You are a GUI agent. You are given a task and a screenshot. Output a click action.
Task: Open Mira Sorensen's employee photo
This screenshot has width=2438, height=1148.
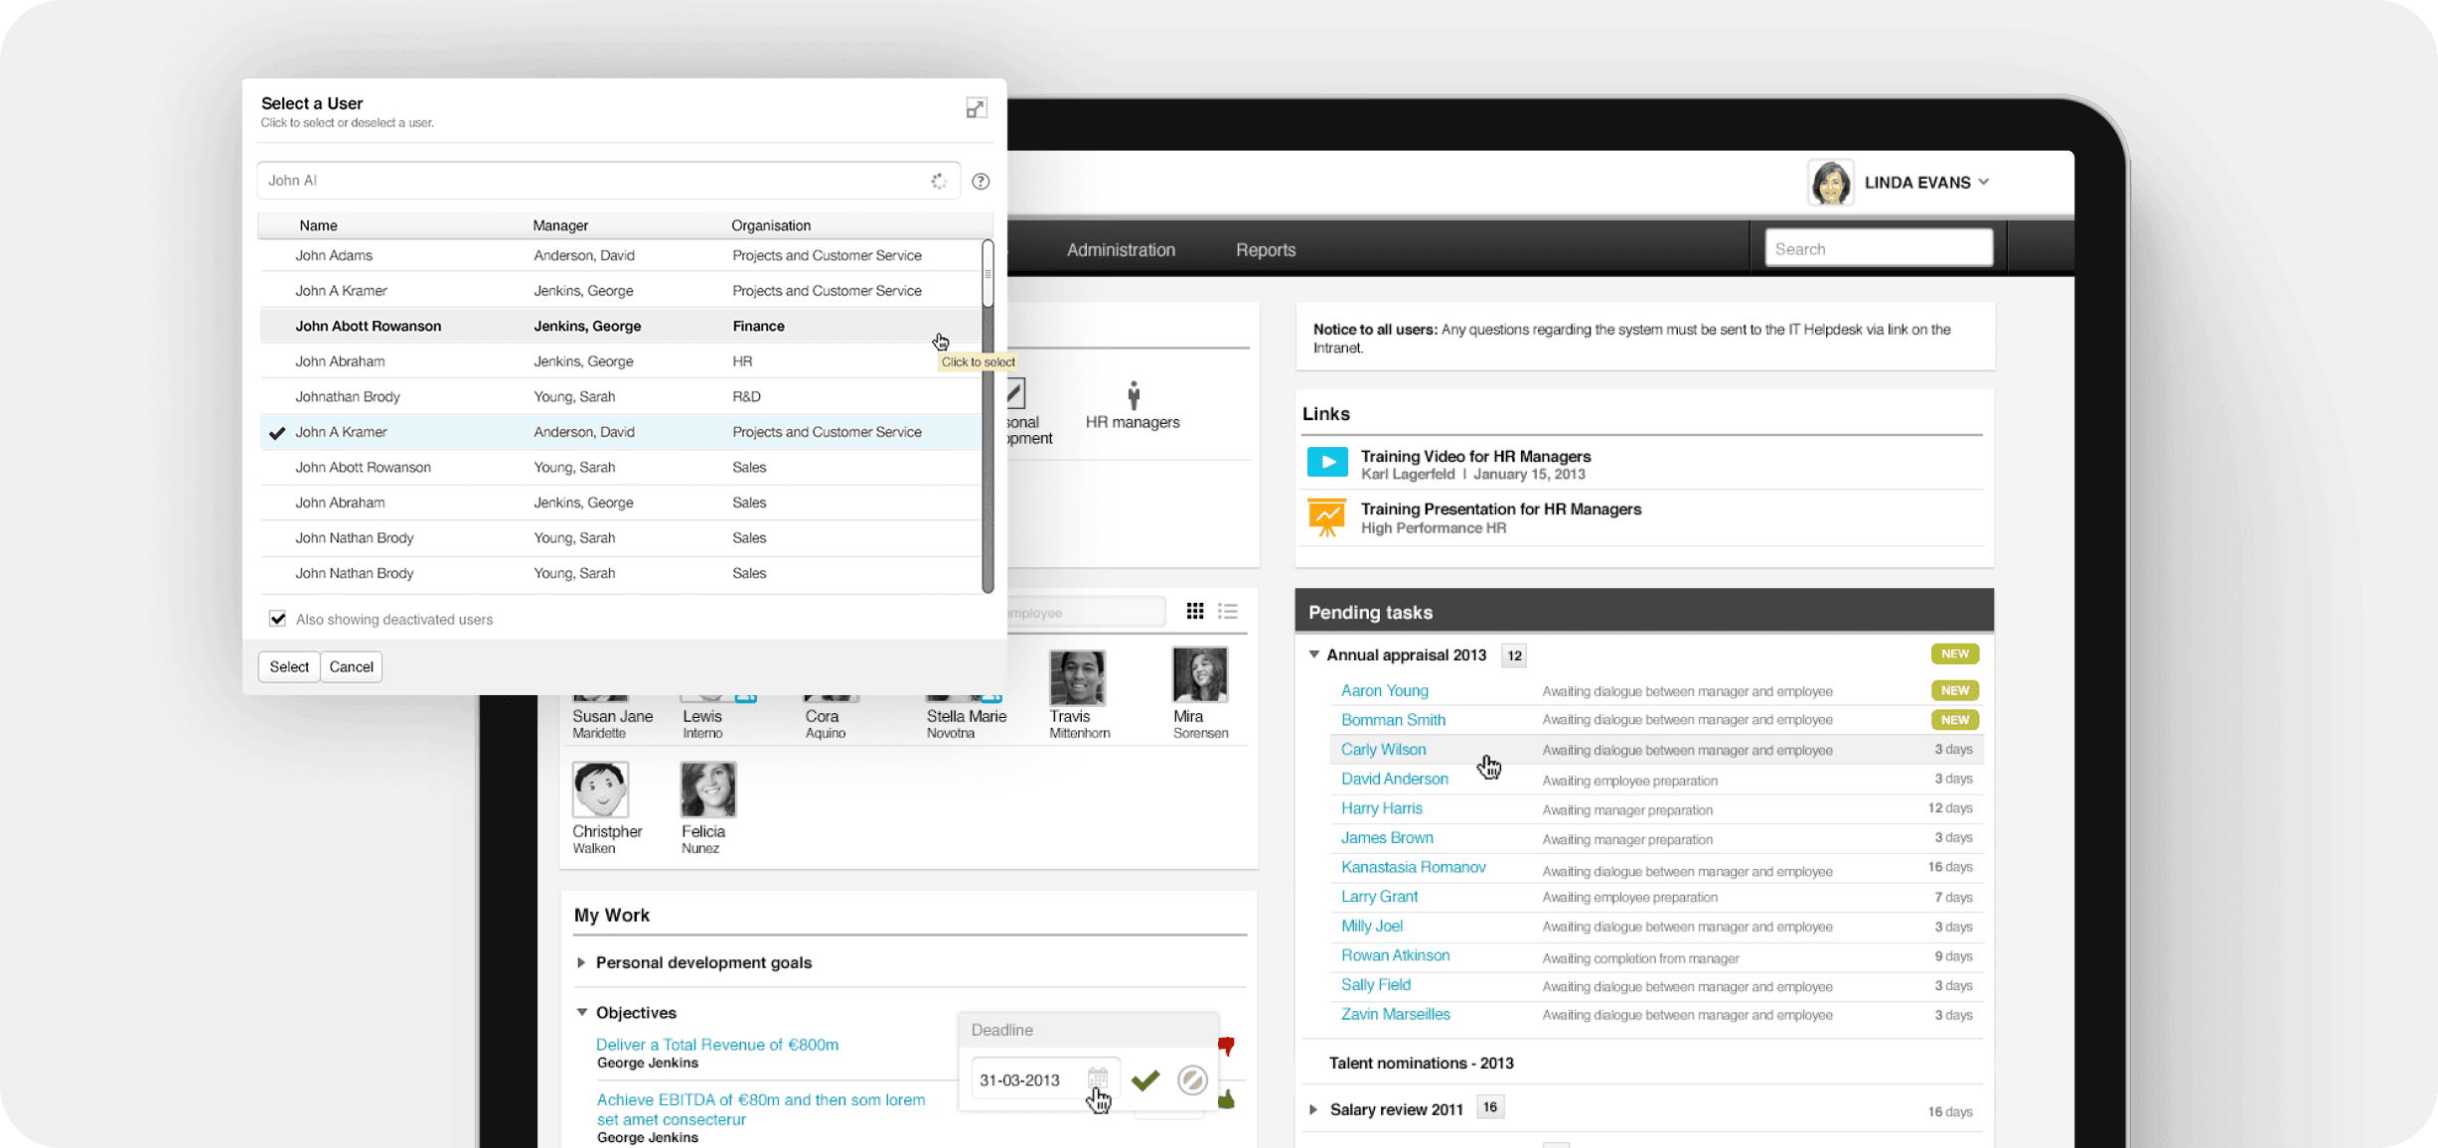[x=1200, y=675]
